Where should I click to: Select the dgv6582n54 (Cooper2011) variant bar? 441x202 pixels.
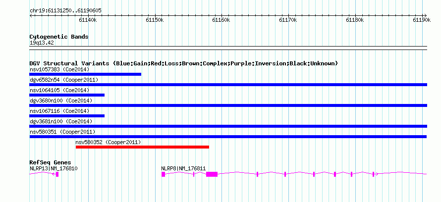click(x=228, y=85)
